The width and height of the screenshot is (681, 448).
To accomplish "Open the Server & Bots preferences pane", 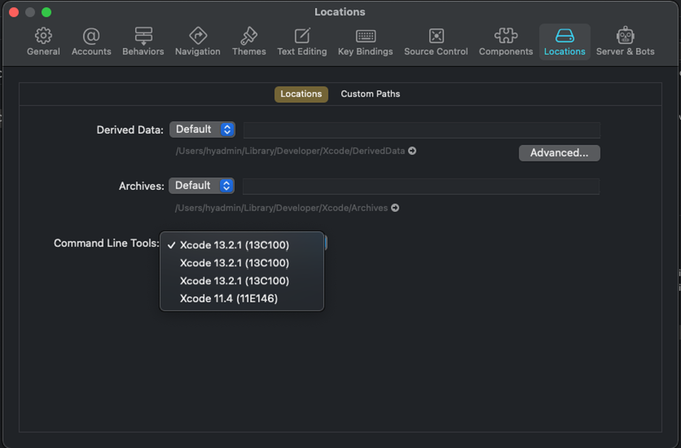I will (625, 42).
